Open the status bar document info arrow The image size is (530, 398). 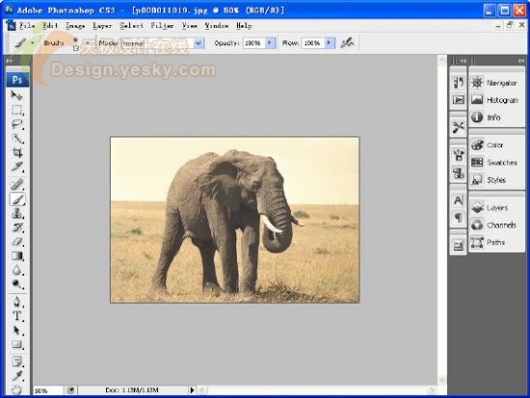click(192, 390)
